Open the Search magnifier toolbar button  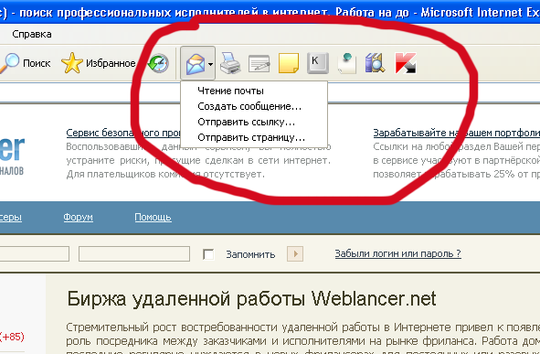point(25,63)
